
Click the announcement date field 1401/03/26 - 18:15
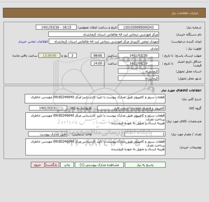[x=56, y=27]
